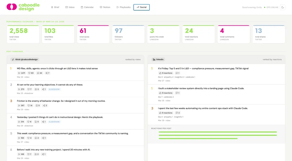Click the share icon on the Friction post
Screen dimensions: 292x161
tap(44, 106)
